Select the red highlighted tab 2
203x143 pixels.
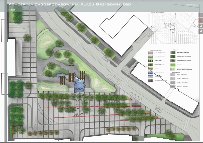[x=201, y=21]
